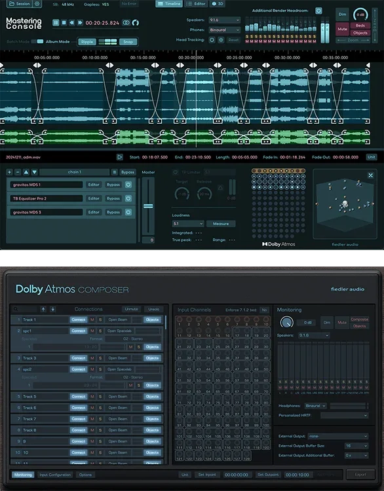Move connection up with Composer up arrow
Screen dimensions: 384x491
point(43,310)
